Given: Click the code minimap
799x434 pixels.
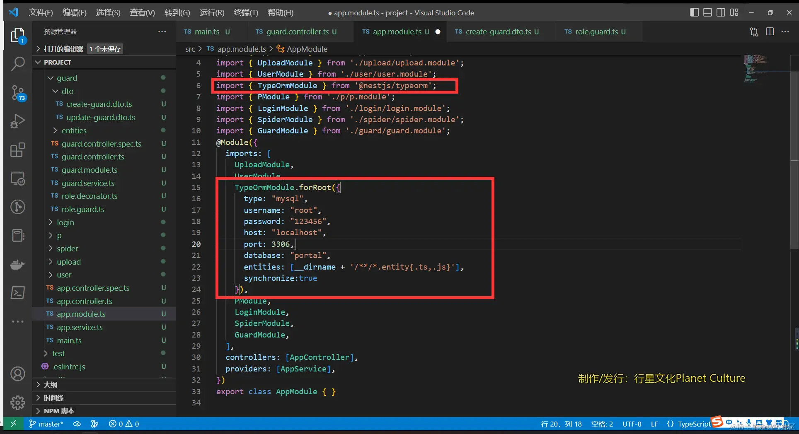Looking at the screenshot, I should click(x=765, y=69).
